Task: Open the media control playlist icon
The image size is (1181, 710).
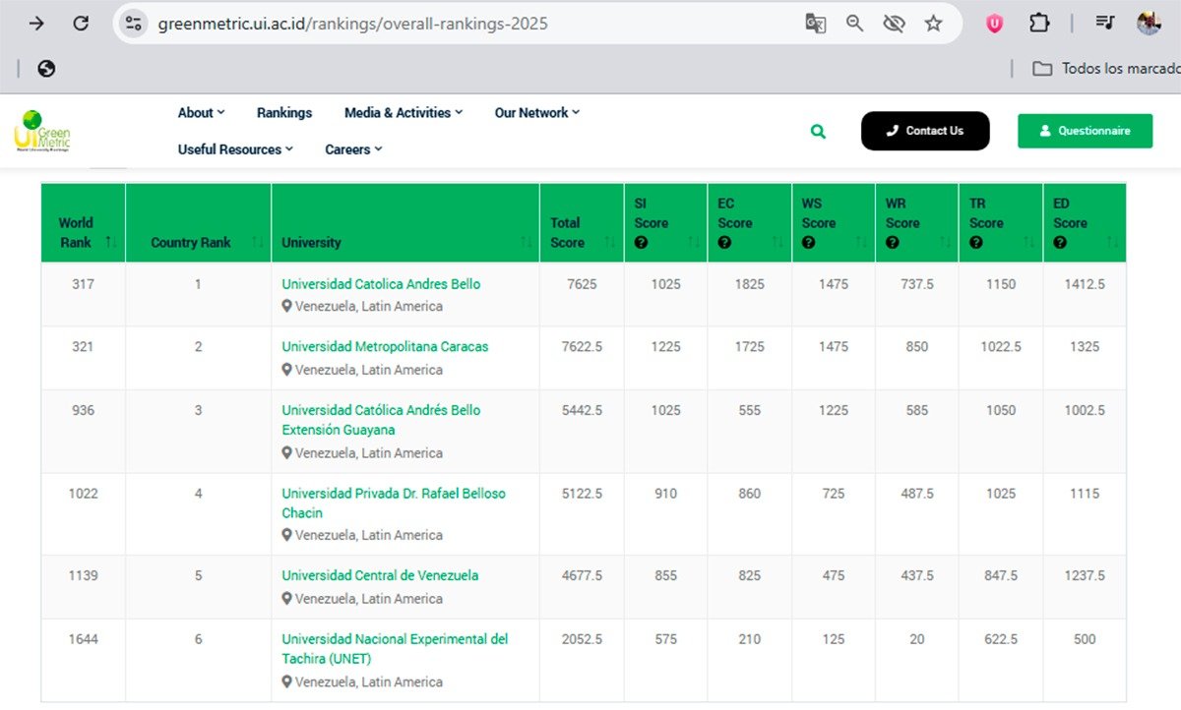Action: tap(1105, 24)
